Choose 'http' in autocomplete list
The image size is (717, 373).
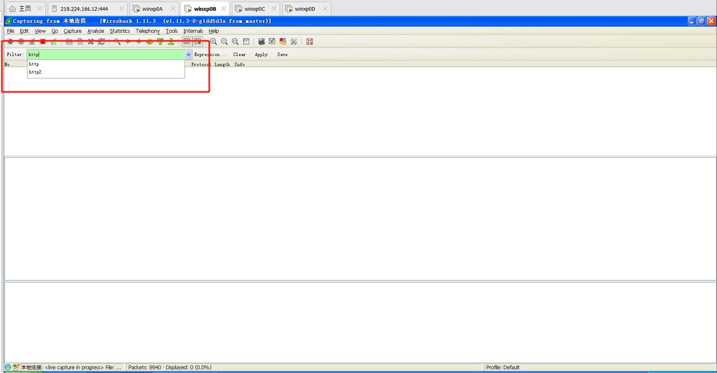[34, 64]
